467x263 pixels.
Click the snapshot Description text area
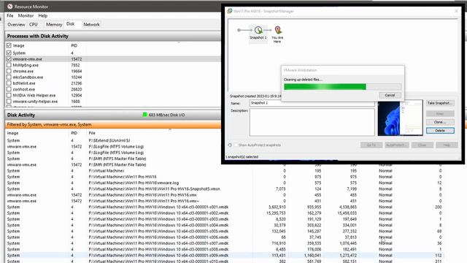pos(312,122)
